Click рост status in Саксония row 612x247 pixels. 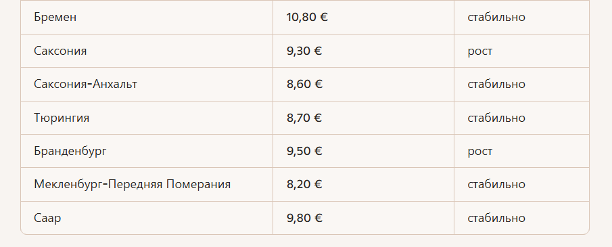coord(479,51)
